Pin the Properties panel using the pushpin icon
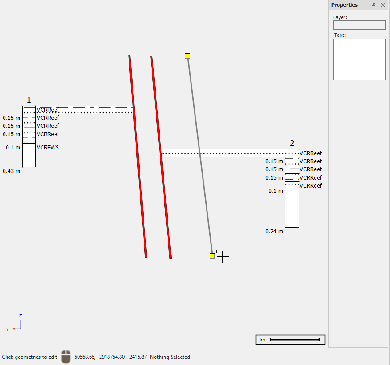Image resolution: width=390 pixels, height=365 pixels. (x=374, y=5)
